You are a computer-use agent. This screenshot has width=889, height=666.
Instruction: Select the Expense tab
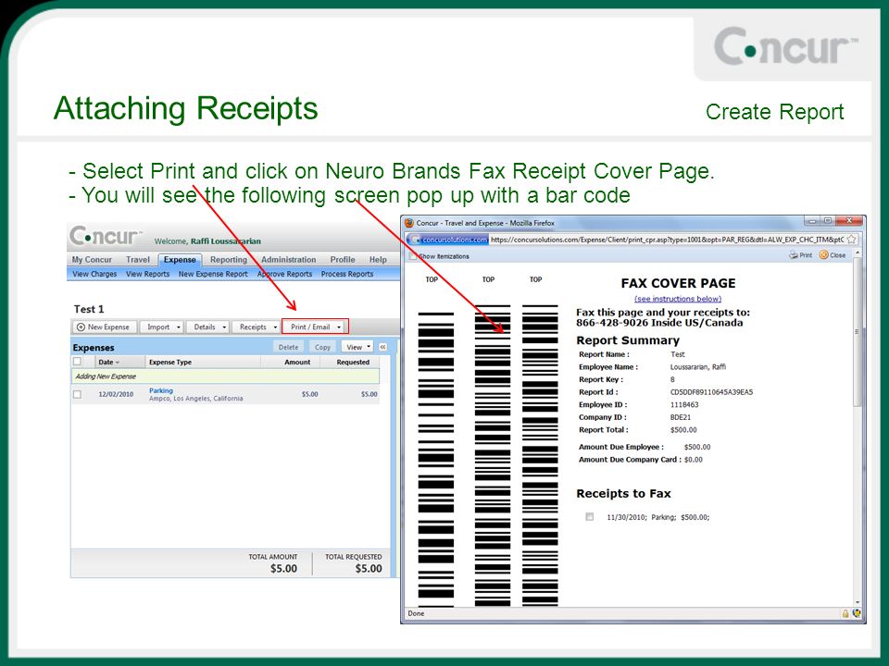[180, 259]
